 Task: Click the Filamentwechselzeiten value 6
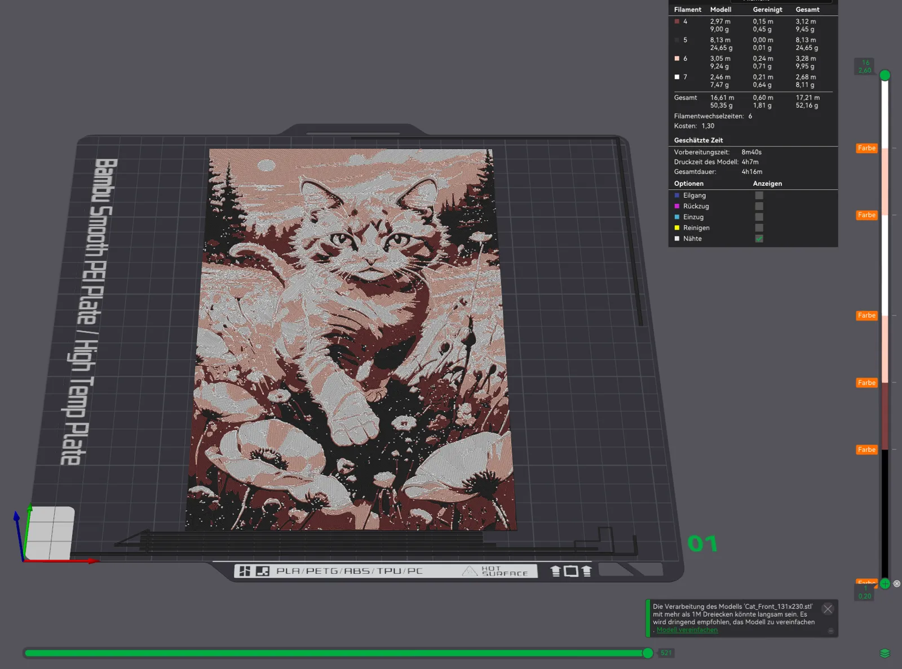[750, 116]
